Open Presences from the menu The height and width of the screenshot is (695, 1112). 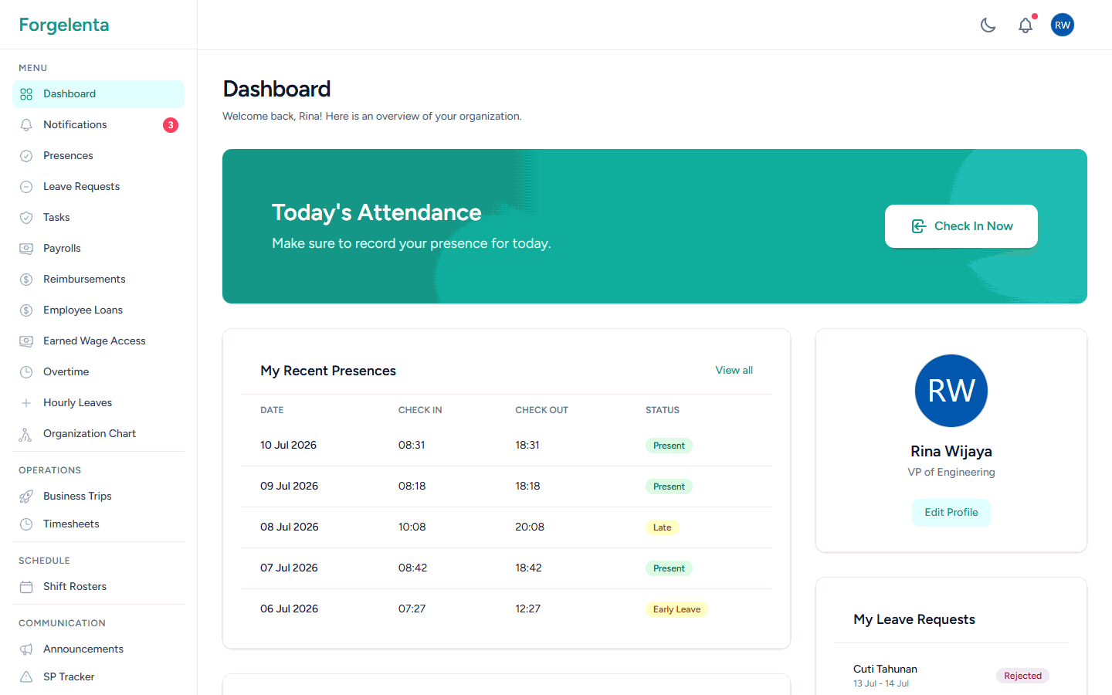pyautogui.click(x=98, y=156)
